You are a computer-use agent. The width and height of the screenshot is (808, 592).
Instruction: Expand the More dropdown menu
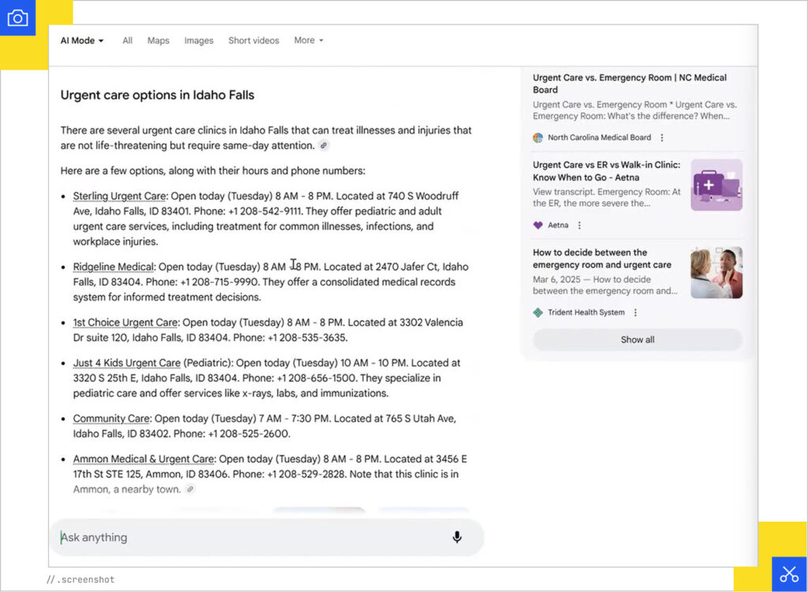pyautogui.click(x=309, y=40)
